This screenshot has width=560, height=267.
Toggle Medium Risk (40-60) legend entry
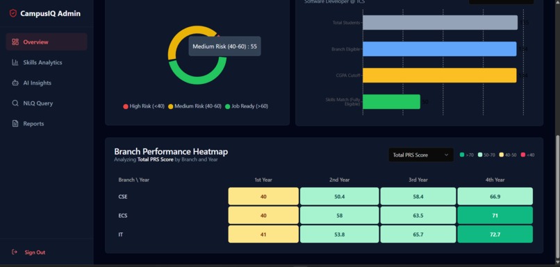[195, 106]
